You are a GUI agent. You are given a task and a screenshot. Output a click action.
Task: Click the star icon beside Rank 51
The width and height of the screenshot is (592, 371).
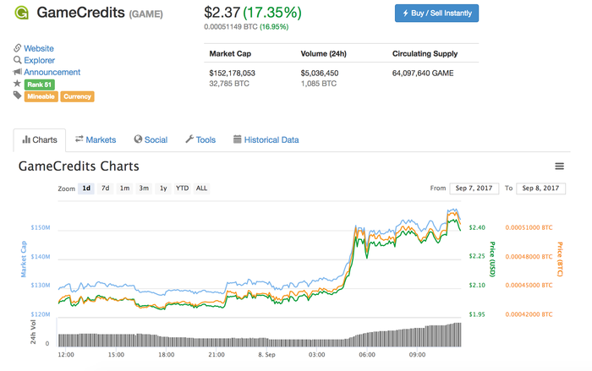(18, 84)
